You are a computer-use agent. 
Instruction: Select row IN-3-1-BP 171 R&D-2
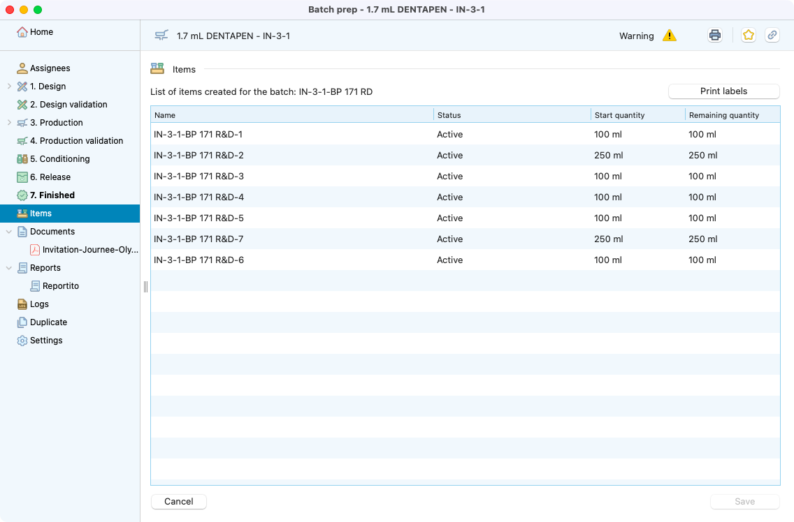pyautogui.click(x=465, y=156)
